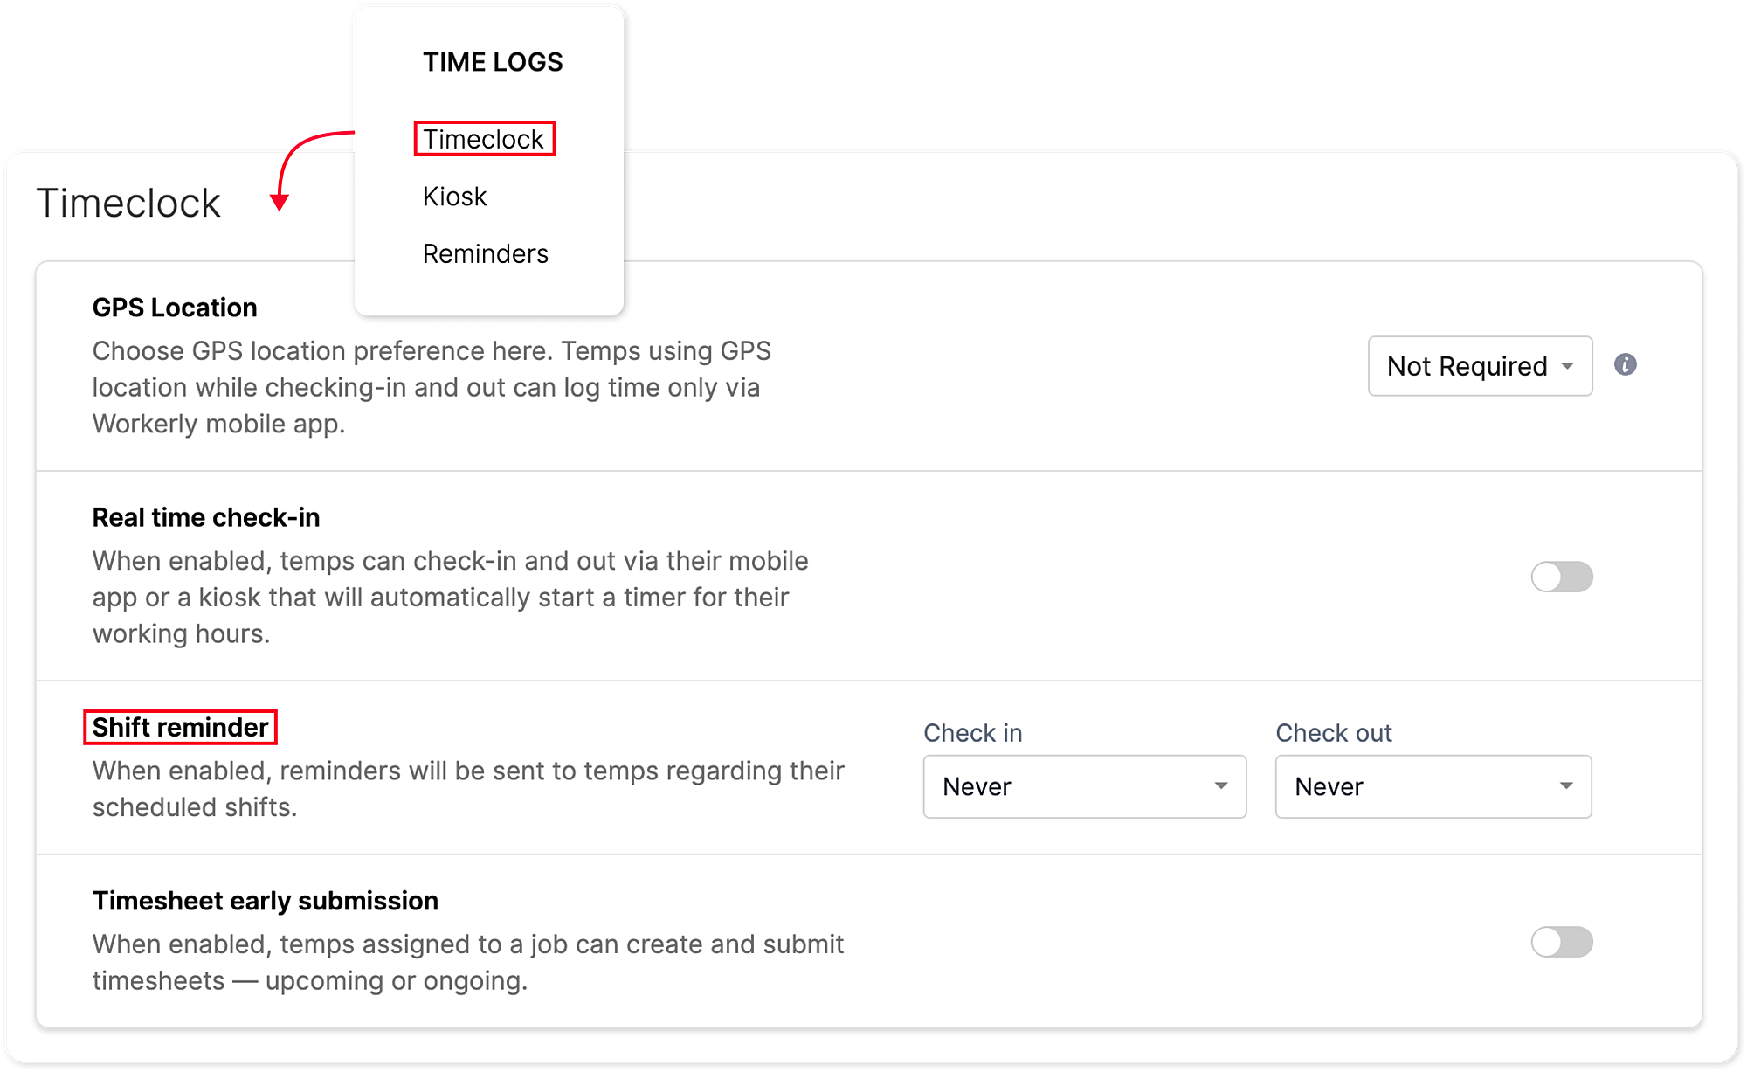The height and width of the screenshot is (1072, 1747).
Task: Click the Timesheet early submission heading
Action: tap(266, 901)
